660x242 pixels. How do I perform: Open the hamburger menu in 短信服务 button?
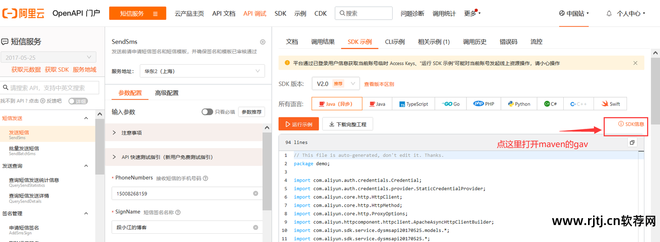(156, 14)
